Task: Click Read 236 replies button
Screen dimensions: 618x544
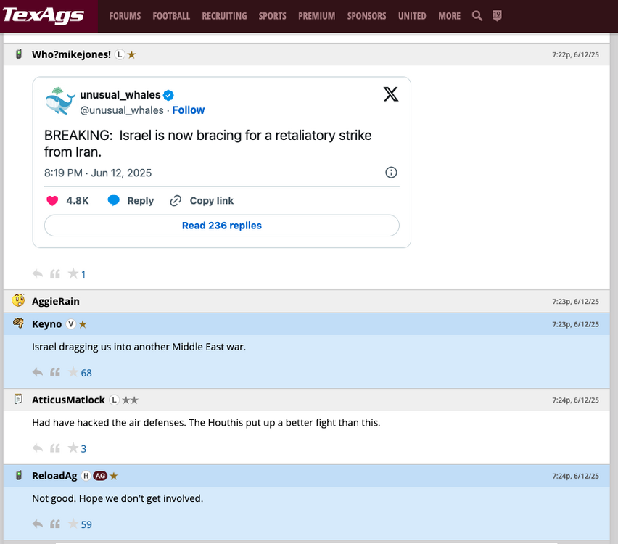Action: (x=221, y=226)
